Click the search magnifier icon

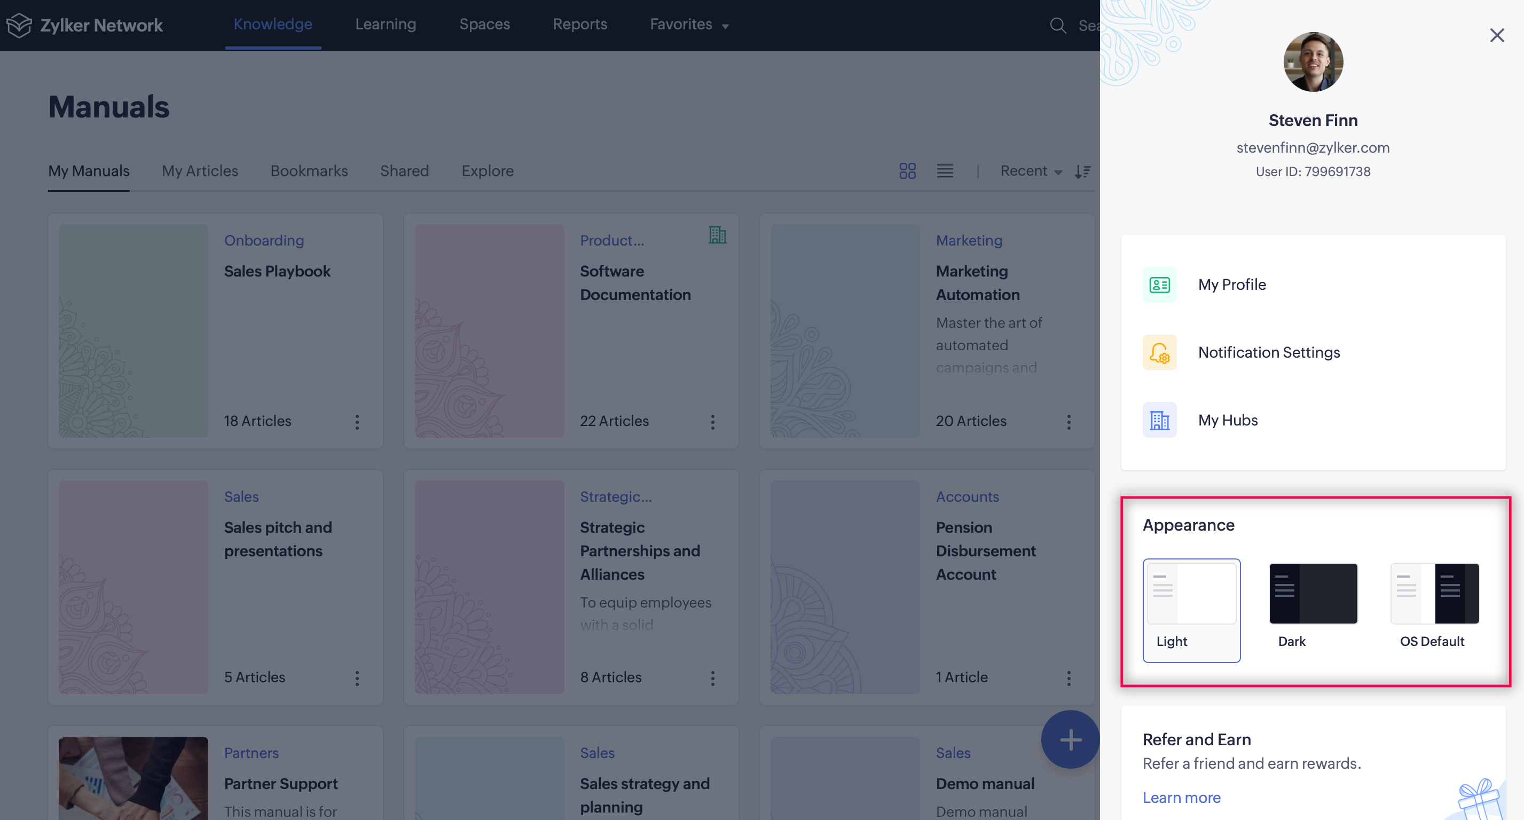click(x=1058, y=26)
